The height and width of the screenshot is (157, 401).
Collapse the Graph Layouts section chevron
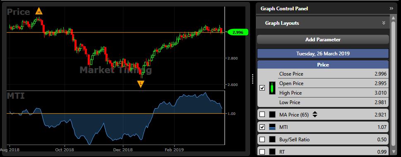point(384,23)
